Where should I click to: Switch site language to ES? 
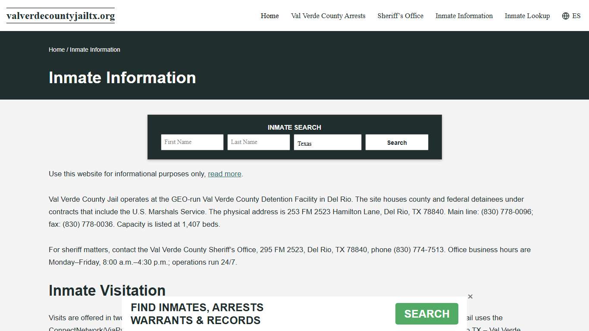pyautogui.click(x=576, y=16)
